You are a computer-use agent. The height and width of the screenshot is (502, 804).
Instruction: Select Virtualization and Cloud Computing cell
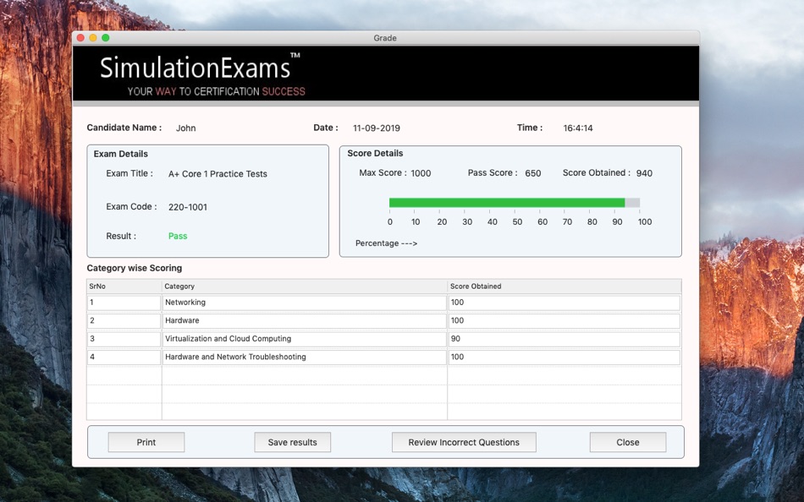pyautogui.click(x=304, y=339)
